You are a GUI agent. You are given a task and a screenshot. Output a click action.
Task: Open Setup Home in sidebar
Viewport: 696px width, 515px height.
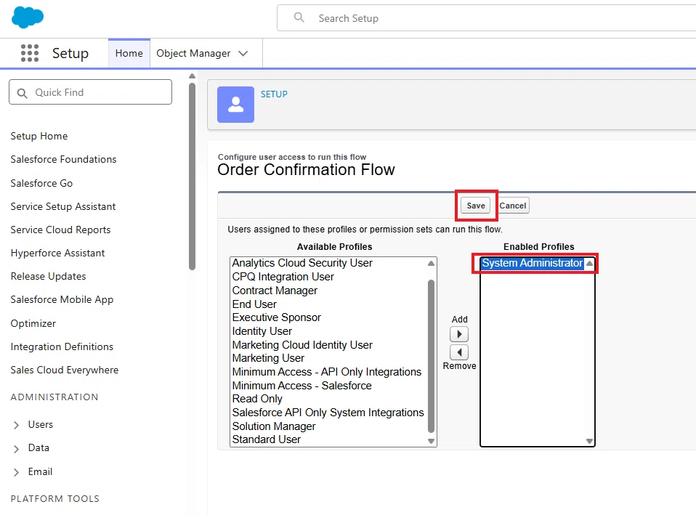pos(39,136)
